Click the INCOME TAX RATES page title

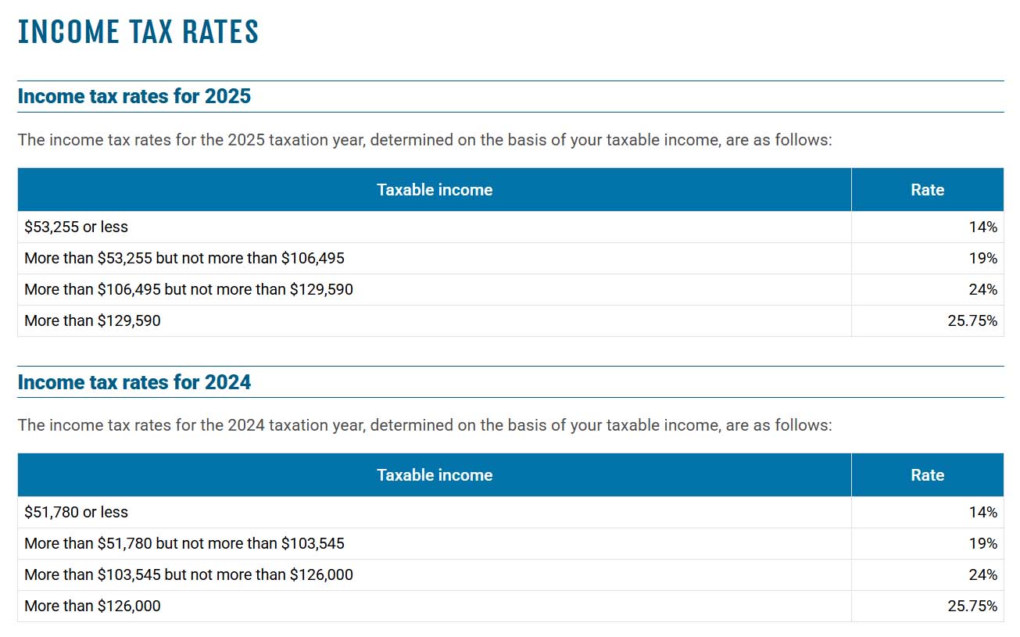click(x=138, y=32)
